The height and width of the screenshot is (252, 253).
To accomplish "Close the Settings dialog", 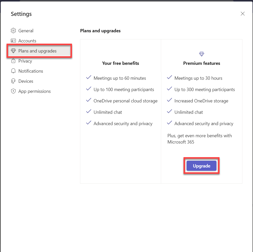I will click(242, 14).
